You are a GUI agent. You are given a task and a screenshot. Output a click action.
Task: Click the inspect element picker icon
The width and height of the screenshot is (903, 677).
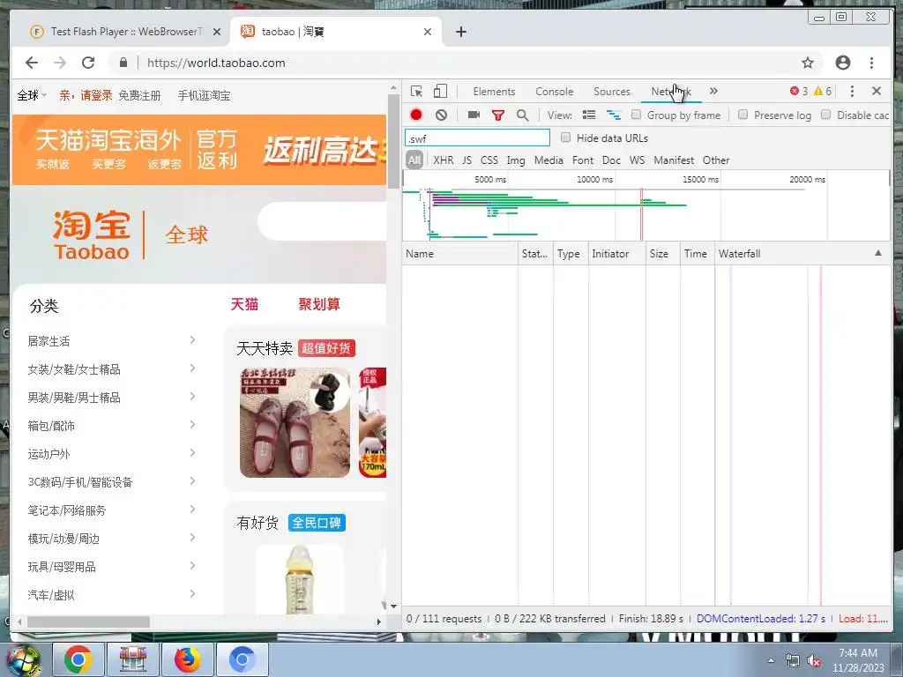(x=416, y=91)
